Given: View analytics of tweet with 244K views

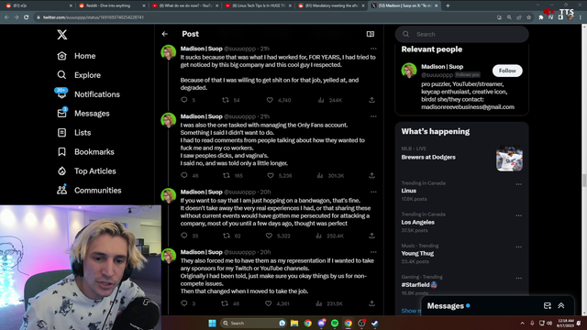Looking at the screenshot, I should 321,100.
